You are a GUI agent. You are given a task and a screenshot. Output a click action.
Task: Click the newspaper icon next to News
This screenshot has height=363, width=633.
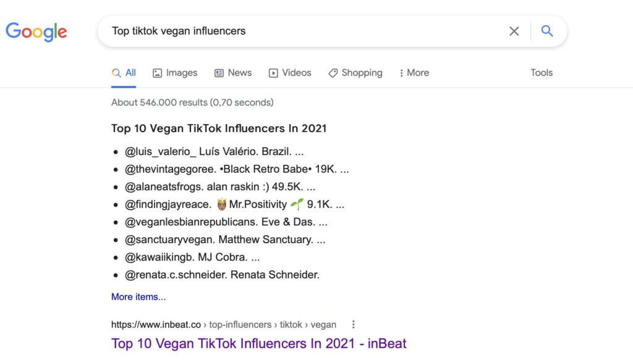point(218,73)
